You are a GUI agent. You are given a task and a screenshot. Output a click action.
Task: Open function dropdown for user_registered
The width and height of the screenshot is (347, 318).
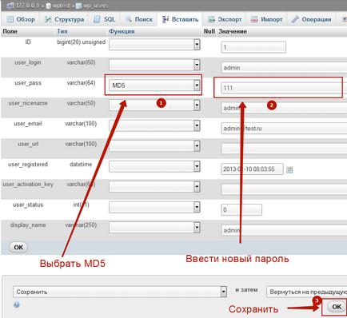point(154,166)
